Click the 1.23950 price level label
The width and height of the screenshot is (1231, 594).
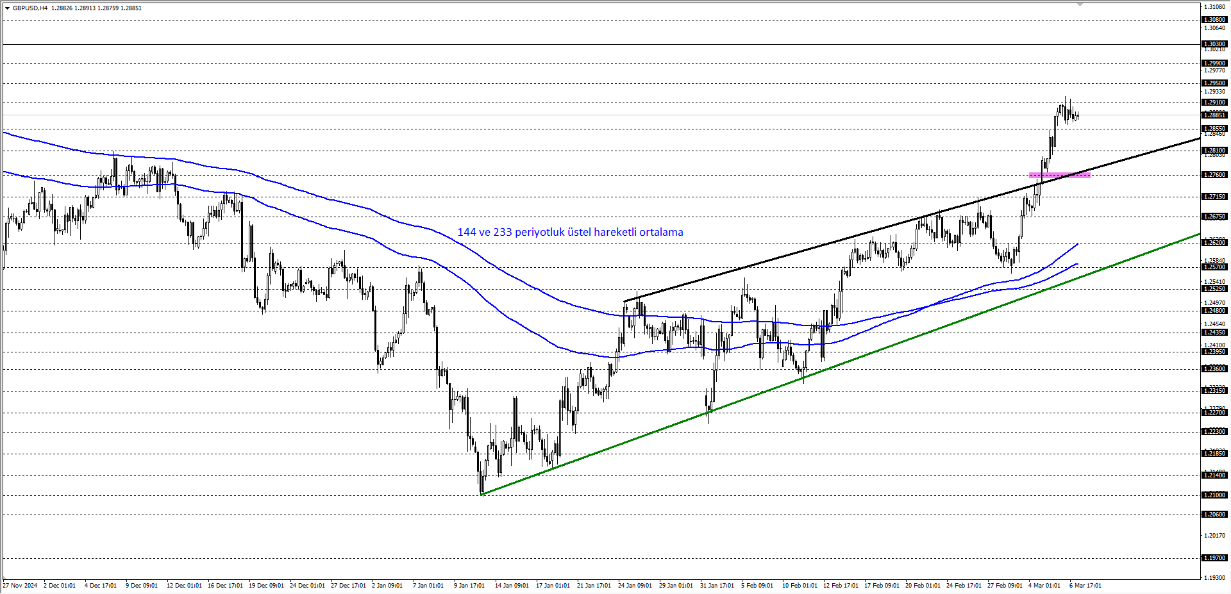[x=1214, y=352]
